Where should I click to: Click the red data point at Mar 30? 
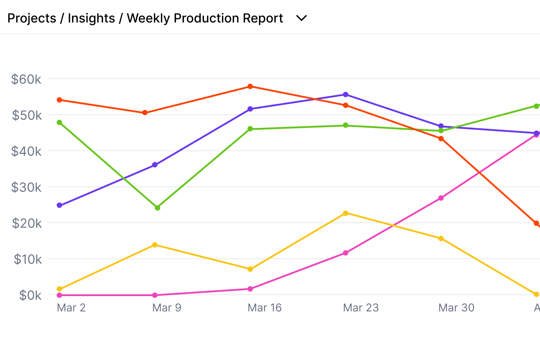(x=441, y=139)
